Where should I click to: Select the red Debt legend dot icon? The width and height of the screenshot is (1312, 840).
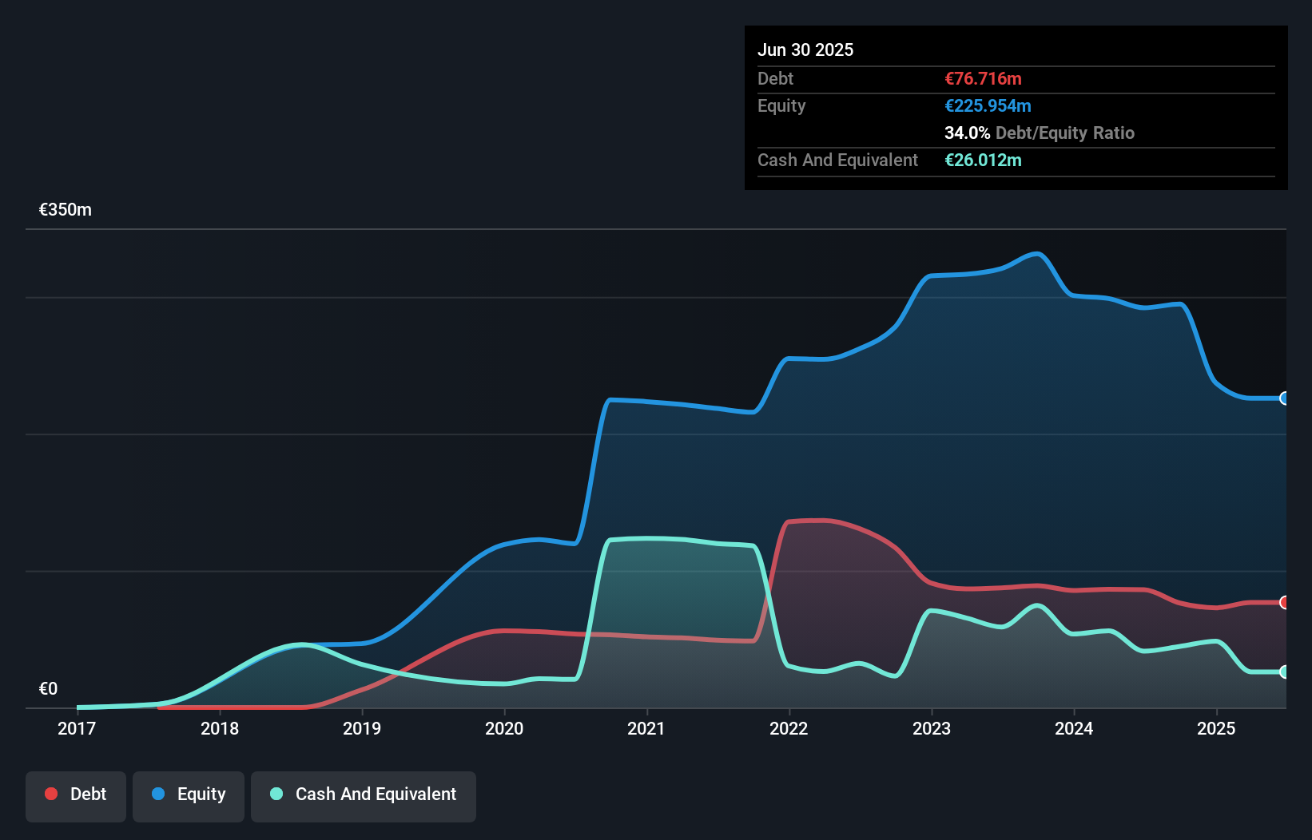[x=51, y=794]
